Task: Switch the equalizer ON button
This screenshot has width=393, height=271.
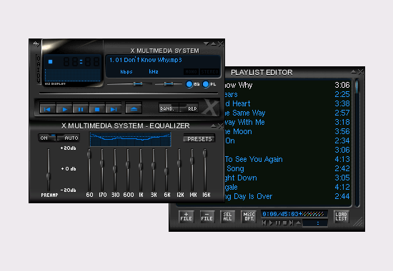Action: coord(47,138)
